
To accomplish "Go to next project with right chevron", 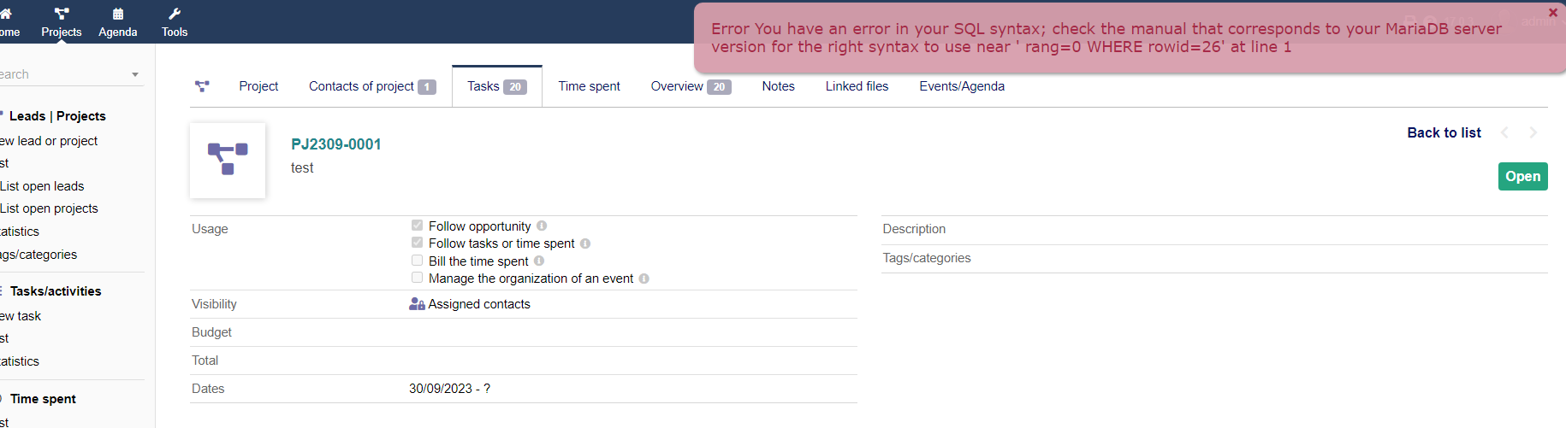I will click(1533, 132).
